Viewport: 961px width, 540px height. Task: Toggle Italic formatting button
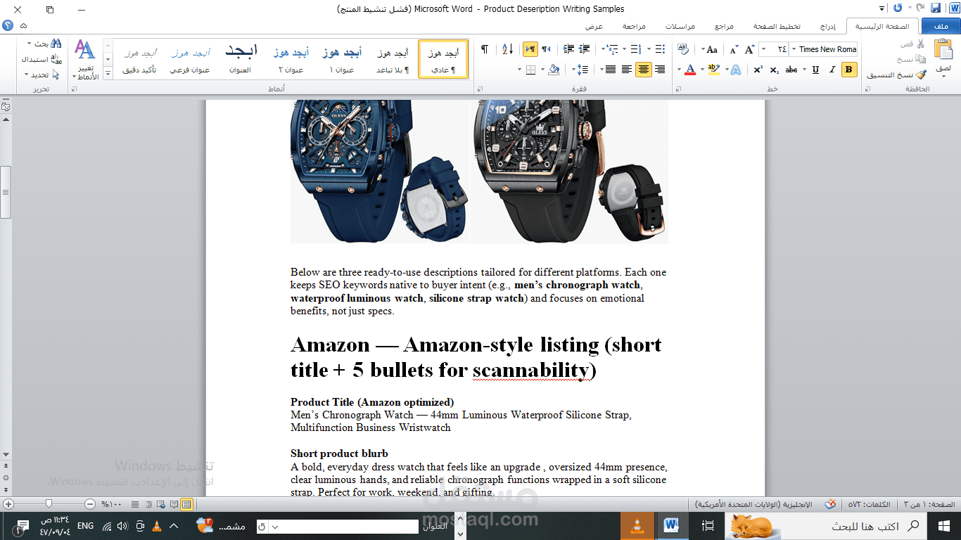point(832,70)
